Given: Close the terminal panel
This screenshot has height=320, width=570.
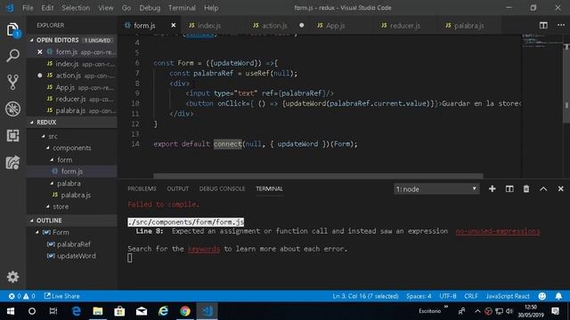Looking at the screenshot, I should pyautogui.click(x=560, y=188).
